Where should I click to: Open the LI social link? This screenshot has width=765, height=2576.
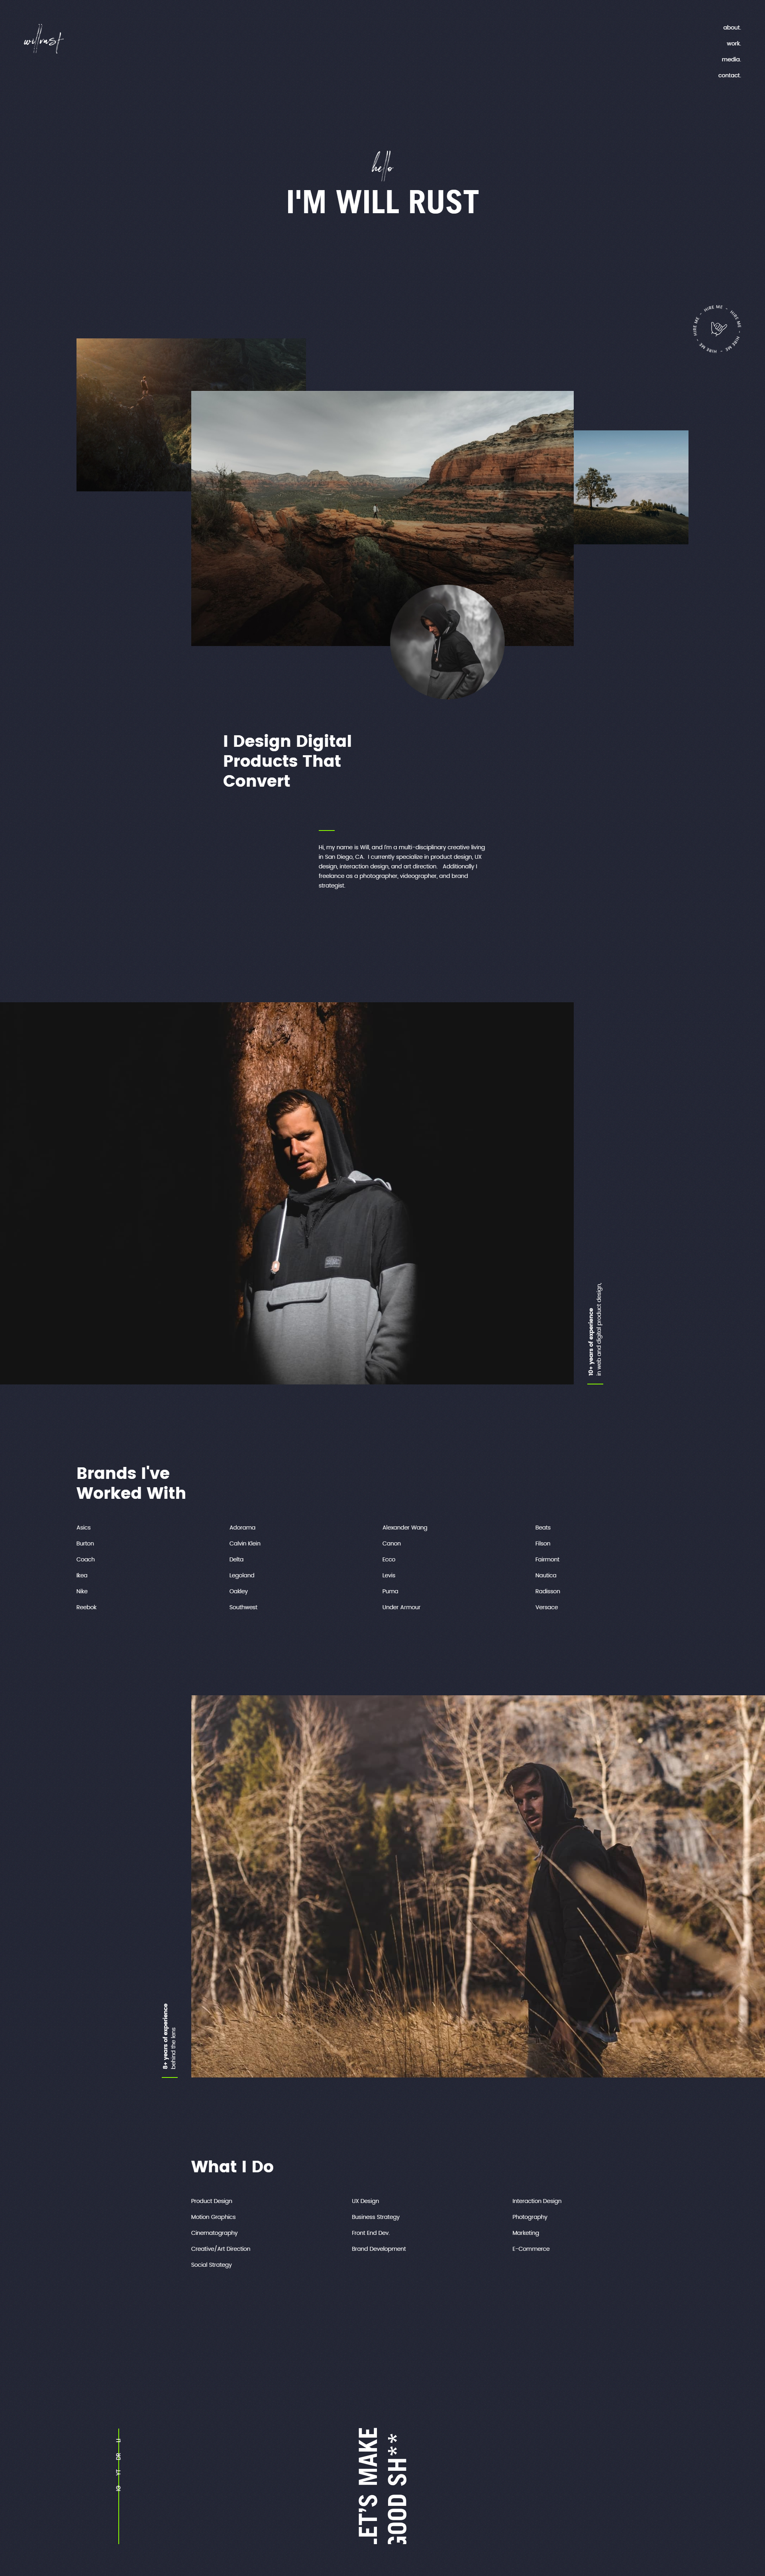[x=119, y=2440]
